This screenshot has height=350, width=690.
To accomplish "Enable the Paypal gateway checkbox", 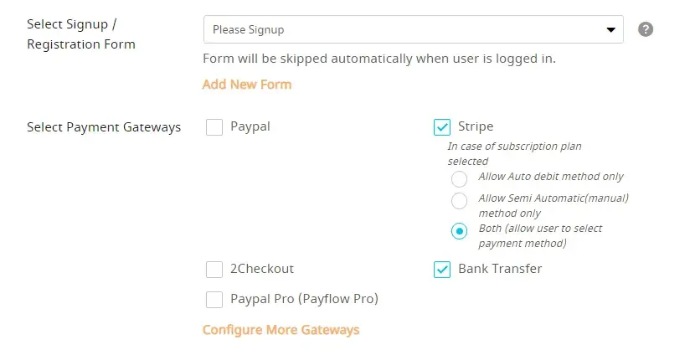I will point(214,127).
